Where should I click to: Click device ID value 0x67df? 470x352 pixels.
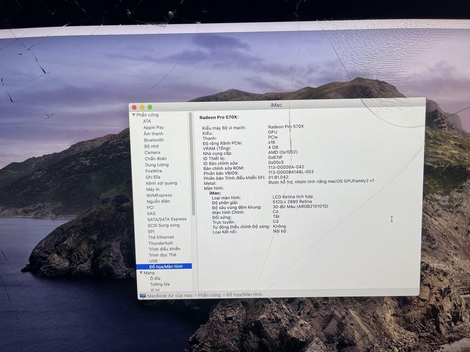pos(275,157)
